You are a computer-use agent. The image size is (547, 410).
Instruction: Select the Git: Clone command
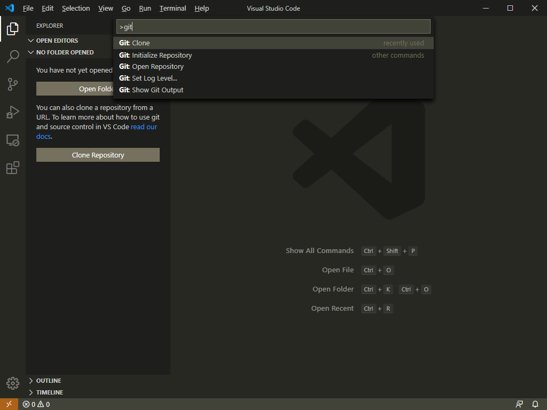tap(273, 43)
